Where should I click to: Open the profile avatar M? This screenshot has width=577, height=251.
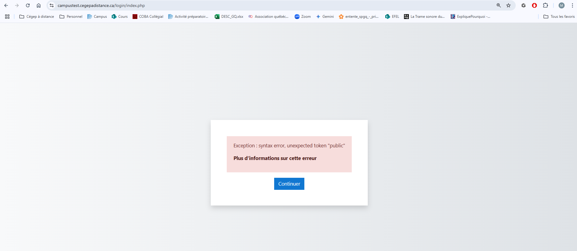click(x=562, y=5)
